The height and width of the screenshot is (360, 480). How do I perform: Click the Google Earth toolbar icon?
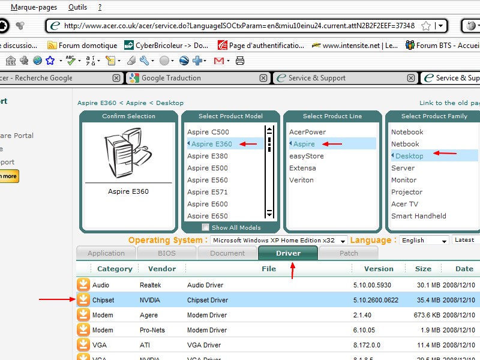point(184,61)
